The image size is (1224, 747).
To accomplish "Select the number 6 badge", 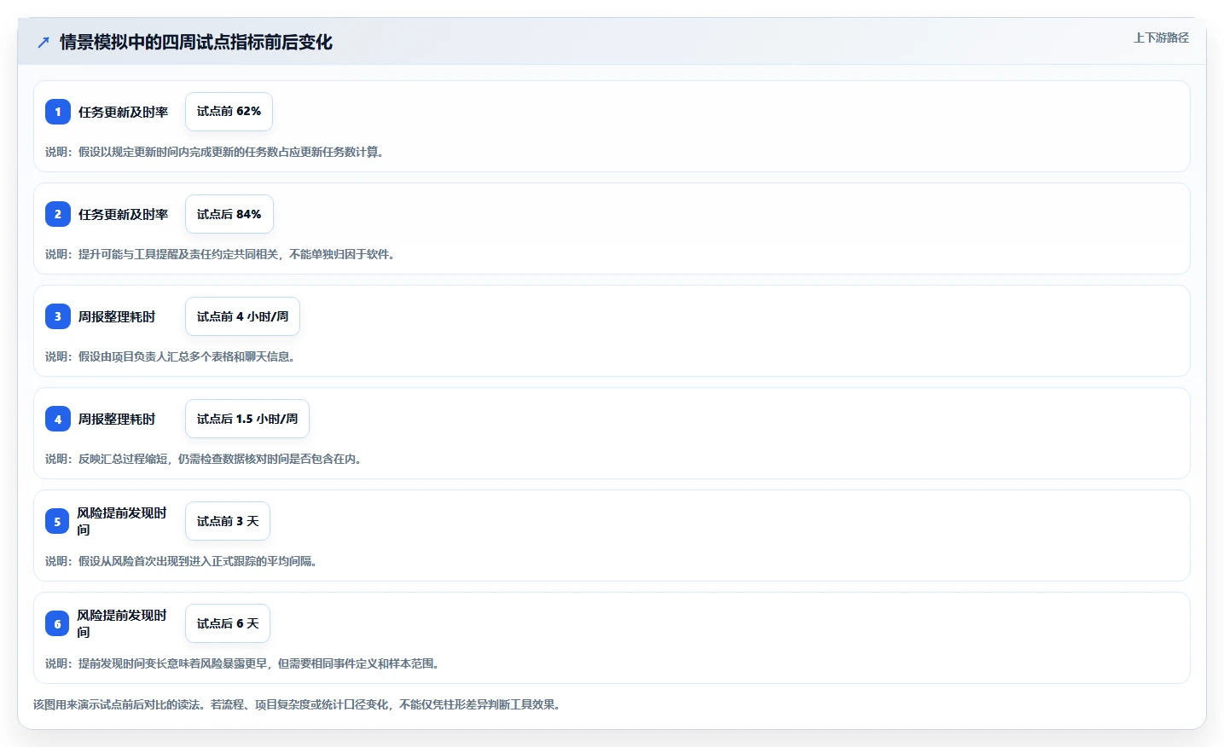I will (57, 623).
